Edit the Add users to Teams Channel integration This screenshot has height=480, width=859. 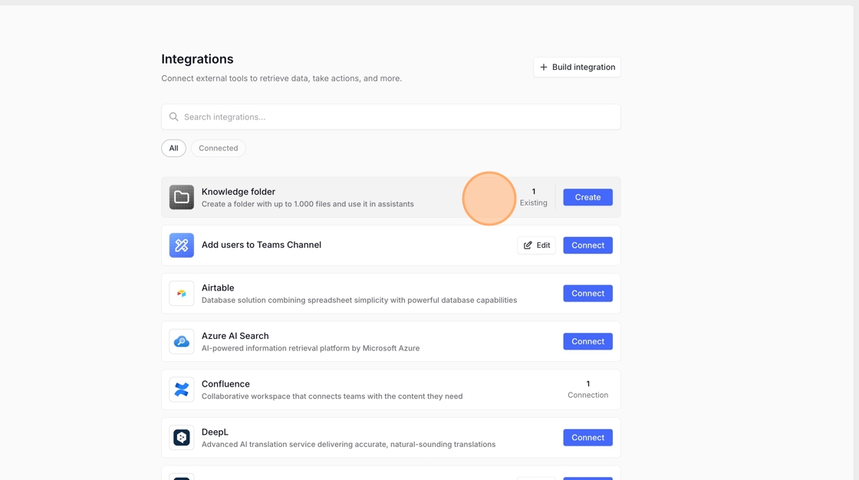pyautogui.click(x=536, y=245)
